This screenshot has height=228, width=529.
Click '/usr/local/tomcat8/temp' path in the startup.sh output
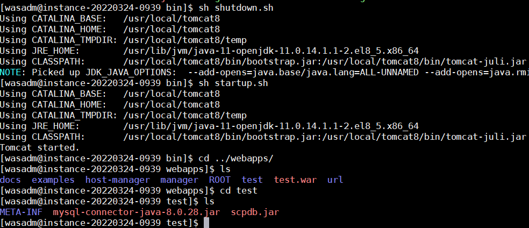(185, 115)
